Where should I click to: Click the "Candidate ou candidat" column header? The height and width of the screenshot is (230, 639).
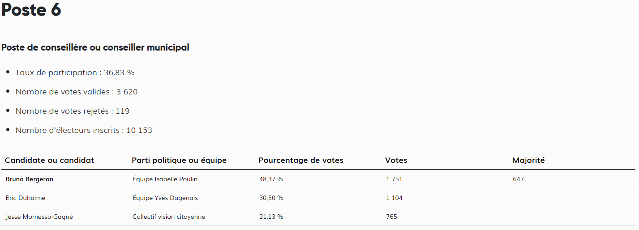[50, 160]
